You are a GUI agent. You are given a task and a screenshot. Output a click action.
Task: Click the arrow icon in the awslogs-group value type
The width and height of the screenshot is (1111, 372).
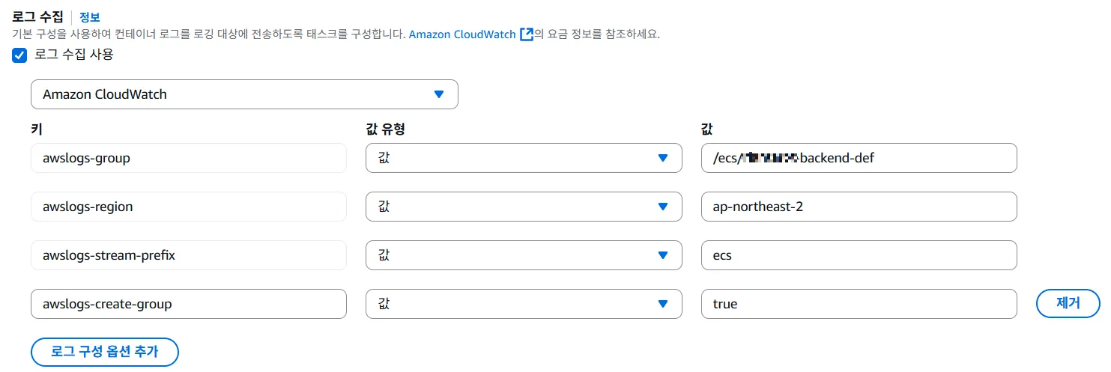pos(662,158)
